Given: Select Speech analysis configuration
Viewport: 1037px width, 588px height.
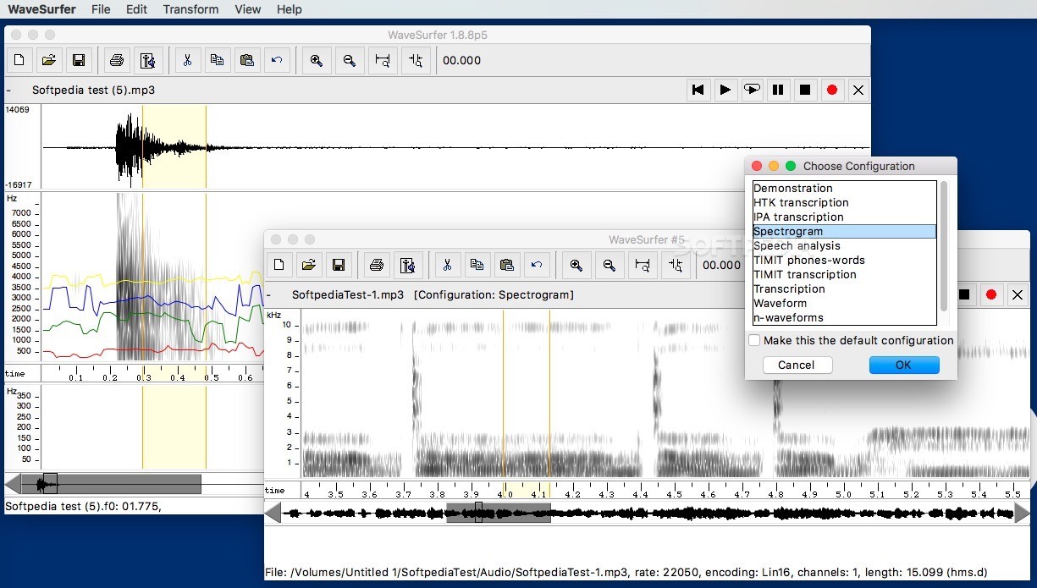Looking at the screenshot, I should (844, 246).
